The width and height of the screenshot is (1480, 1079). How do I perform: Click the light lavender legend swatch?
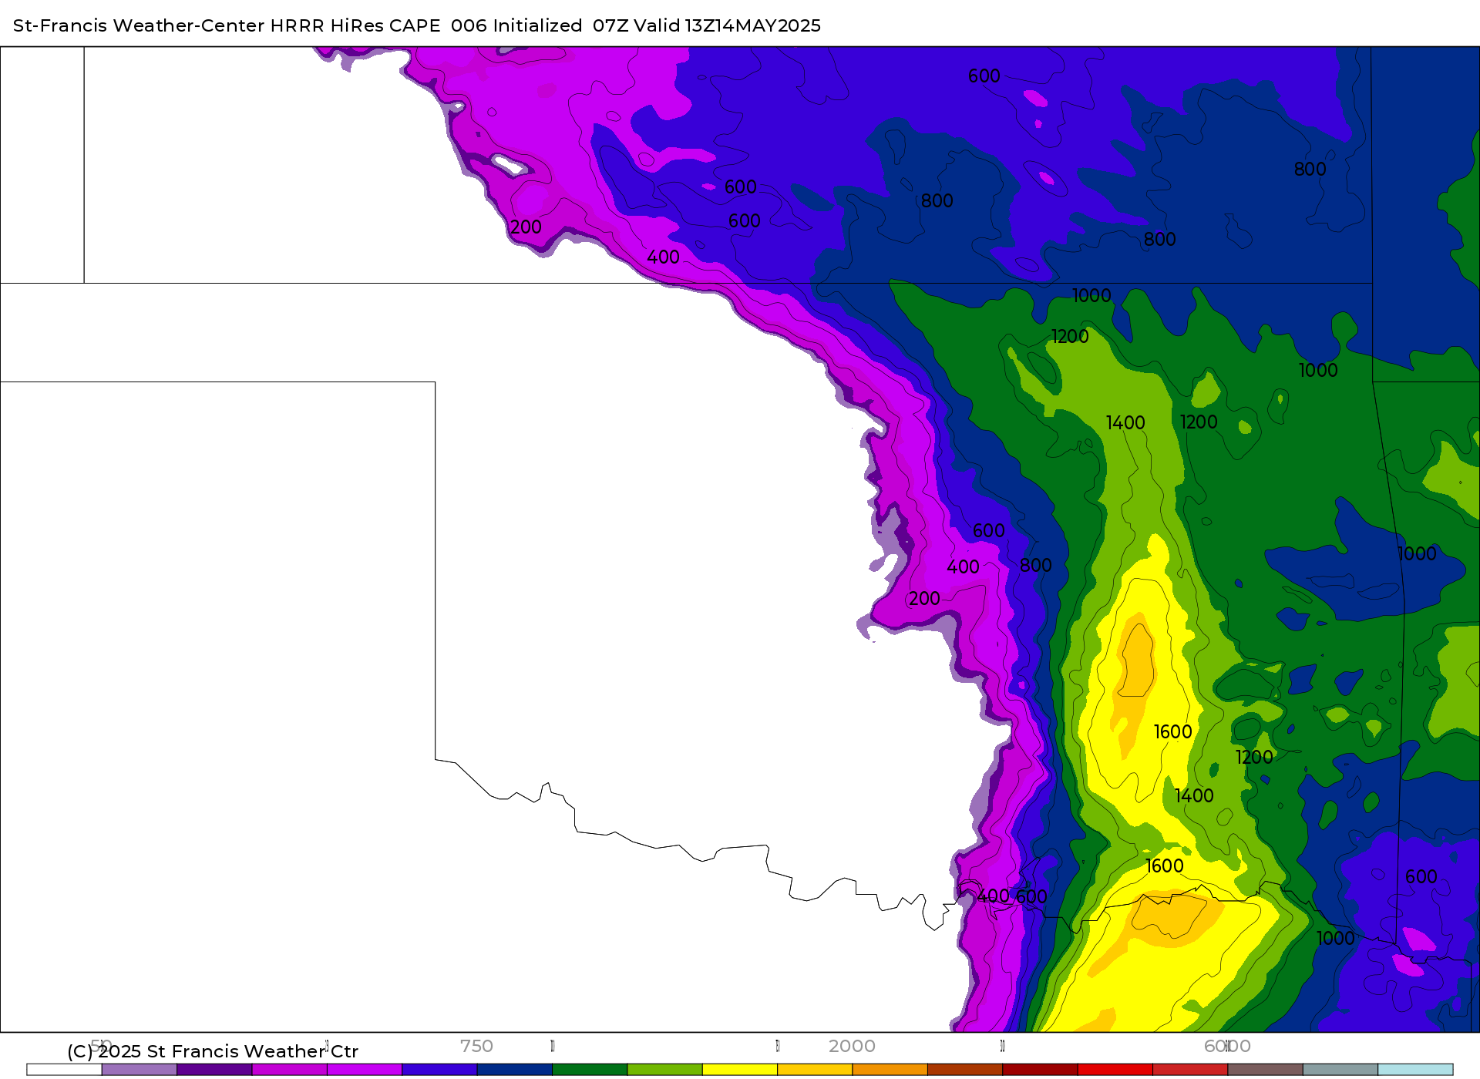click(x=140, y=1070)
